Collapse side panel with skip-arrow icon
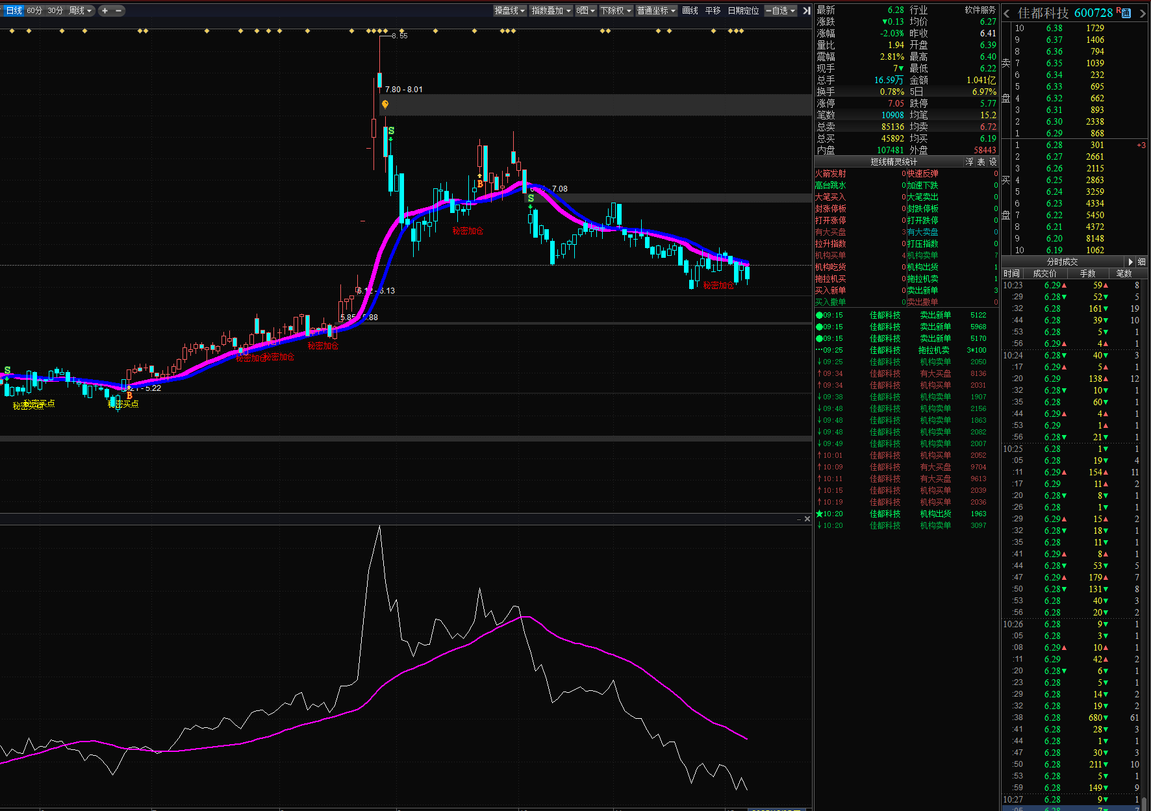This screenshot has width=1151, height=811. point(806,10)
